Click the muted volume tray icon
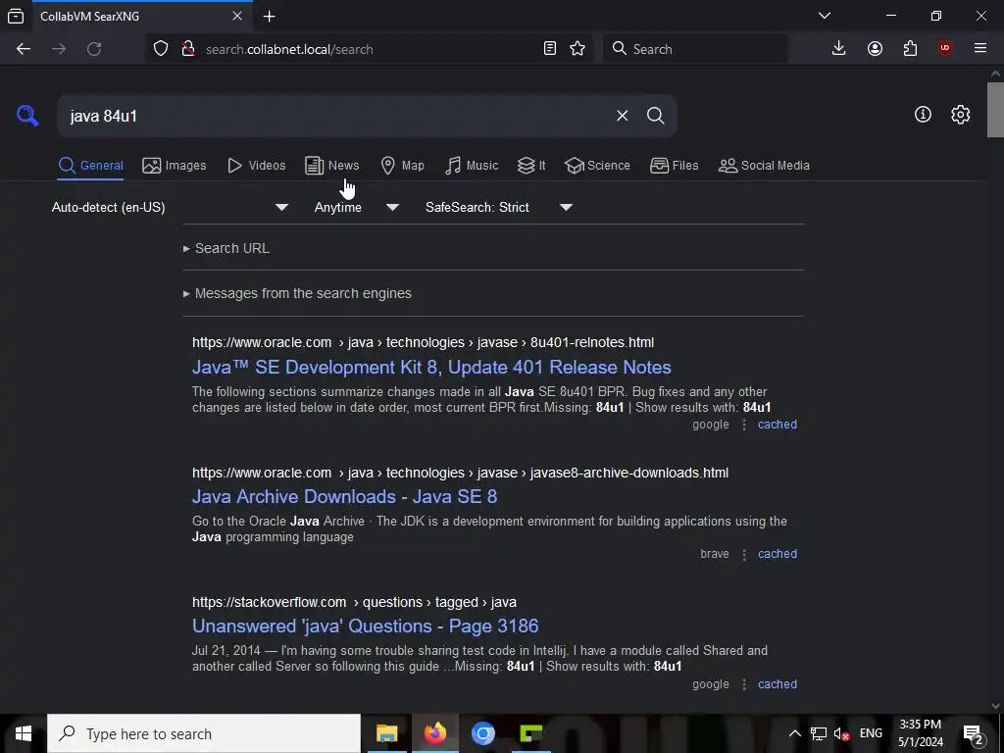The width and height of the screenshot is (1004, 753). point(842,733)
